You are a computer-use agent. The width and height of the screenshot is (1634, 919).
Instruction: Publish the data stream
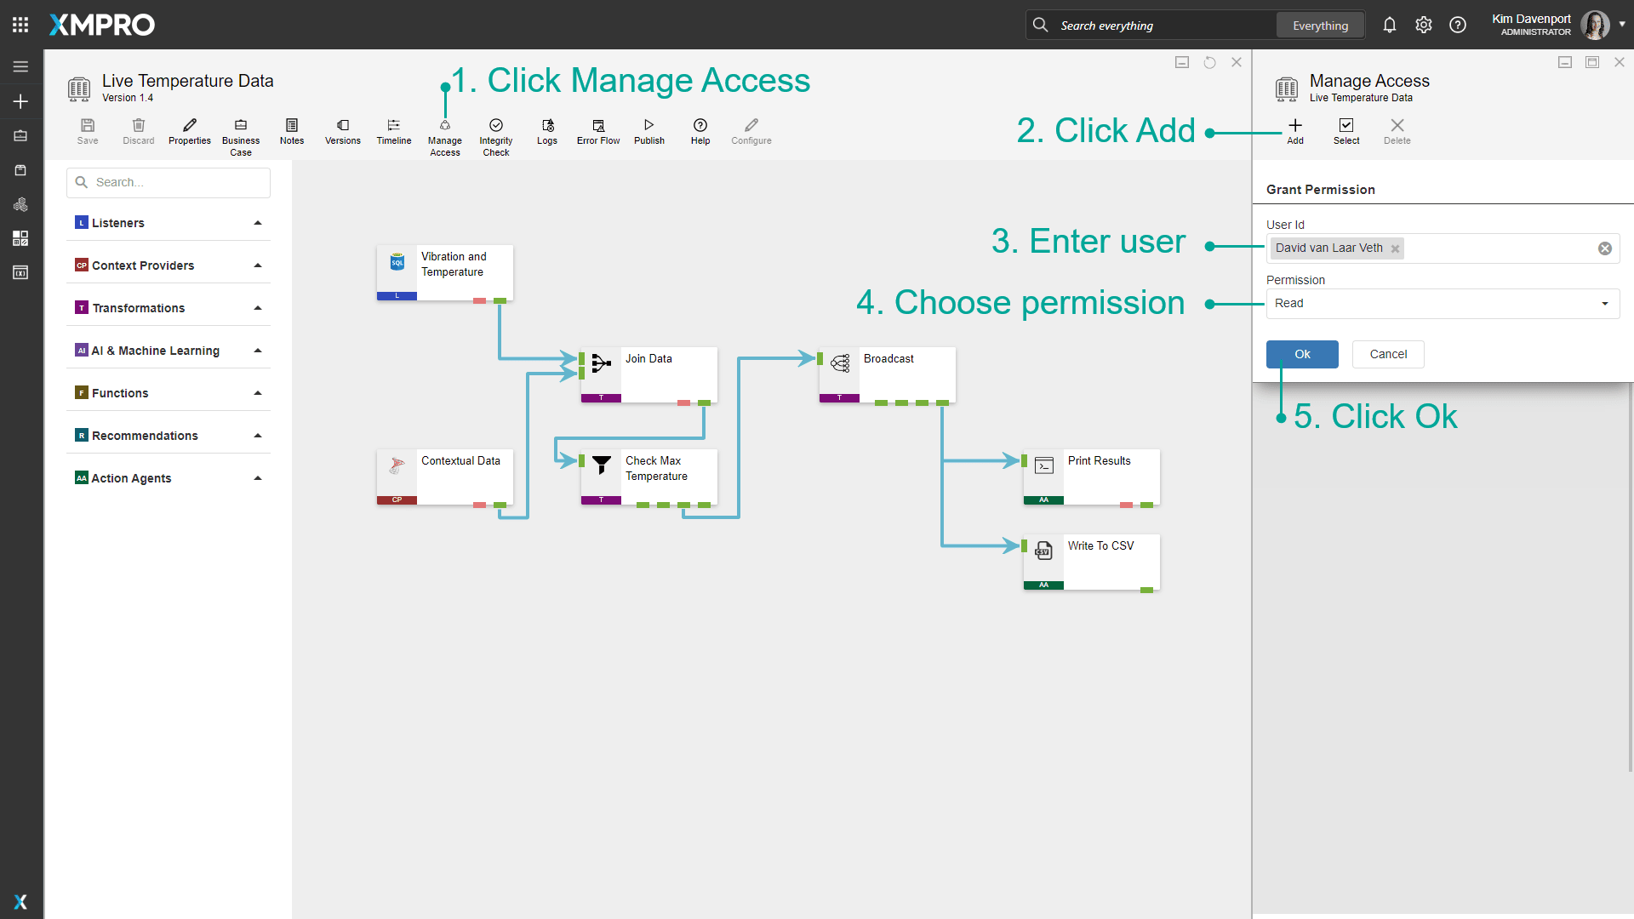point(649,132)
